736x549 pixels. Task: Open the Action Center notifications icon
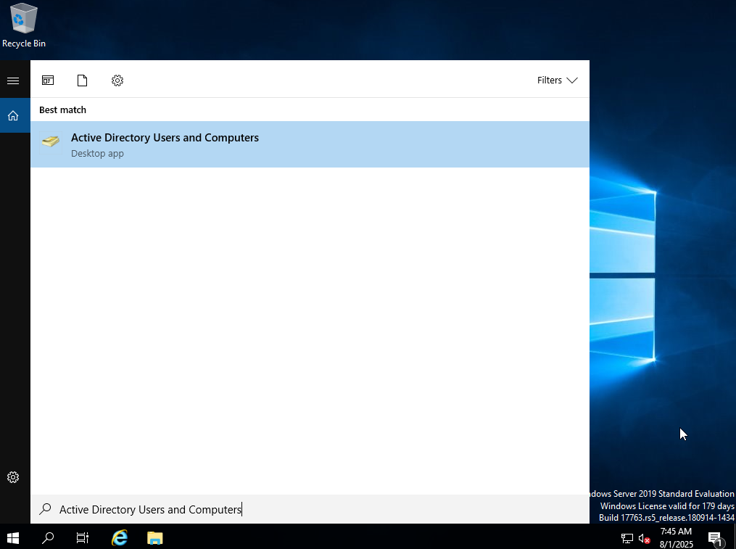coord(715,538)
